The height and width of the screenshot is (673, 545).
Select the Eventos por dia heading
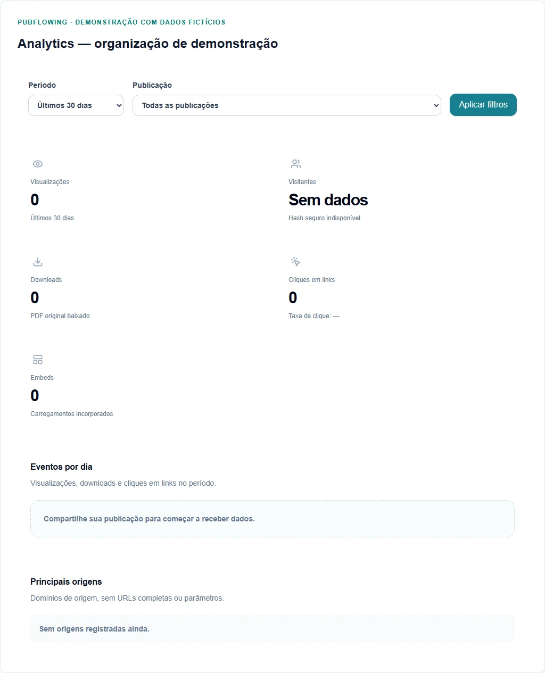pyautogui.click(x=61, y=467)
